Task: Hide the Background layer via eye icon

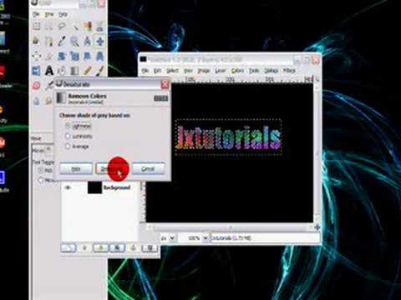Action: point(68,187)
